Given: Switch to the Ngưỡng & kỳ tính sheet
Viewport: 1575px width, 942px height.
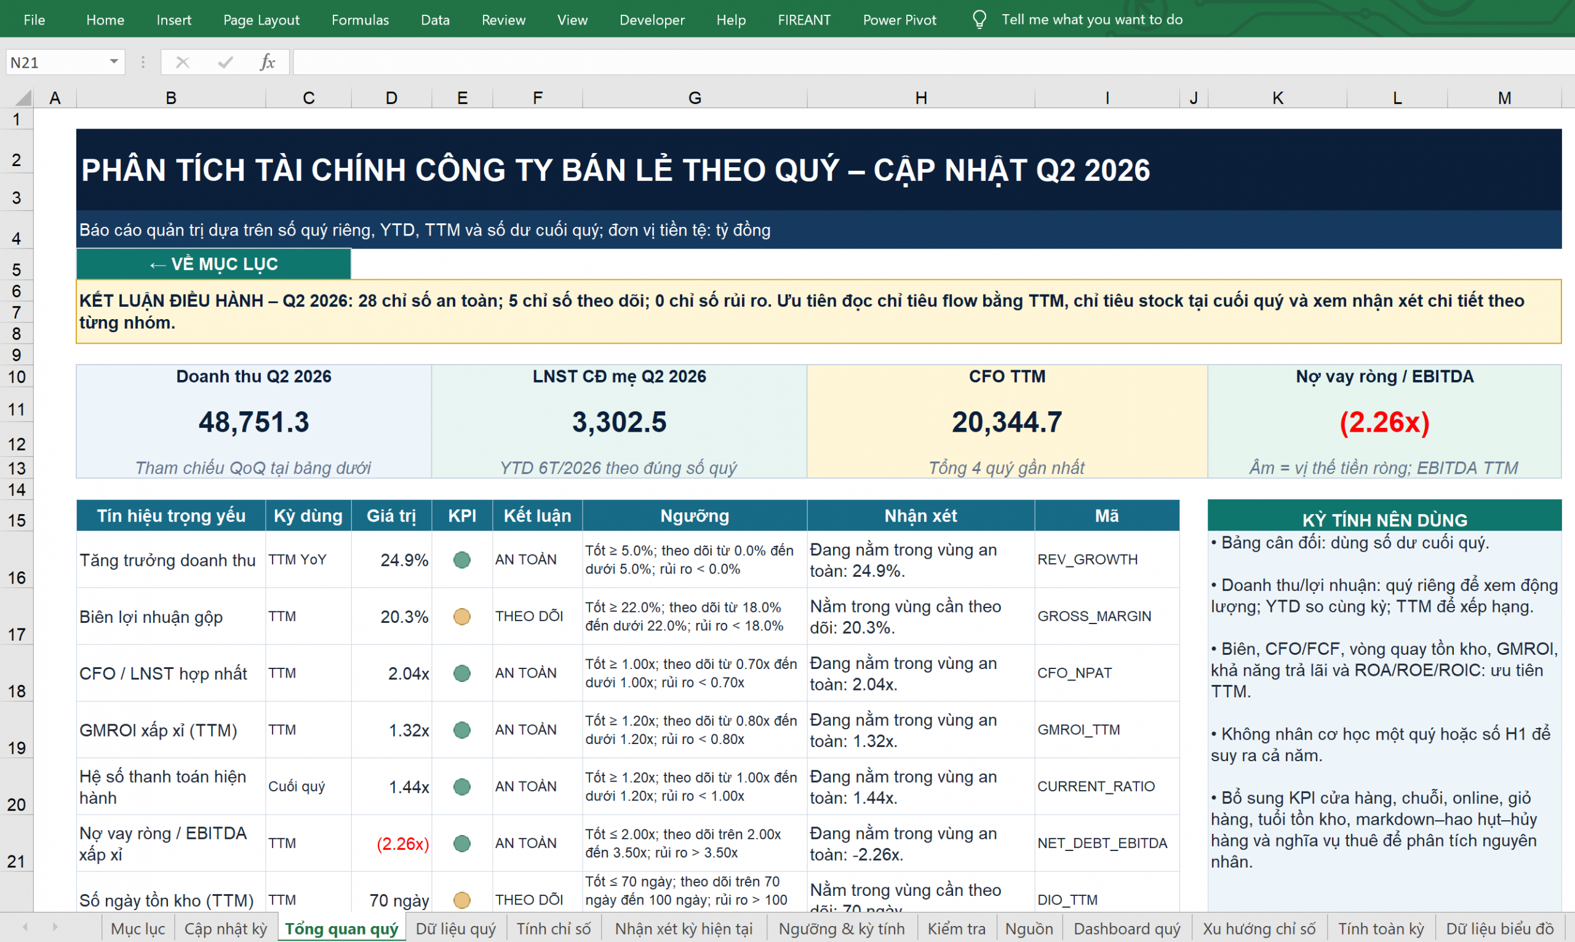Looking at the screenshot, I should [842, 928].
